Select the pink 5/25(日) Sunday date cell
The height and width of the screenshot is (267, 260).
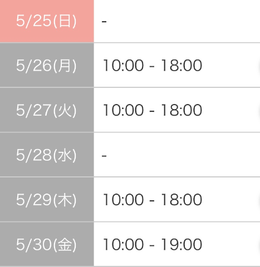47,21
